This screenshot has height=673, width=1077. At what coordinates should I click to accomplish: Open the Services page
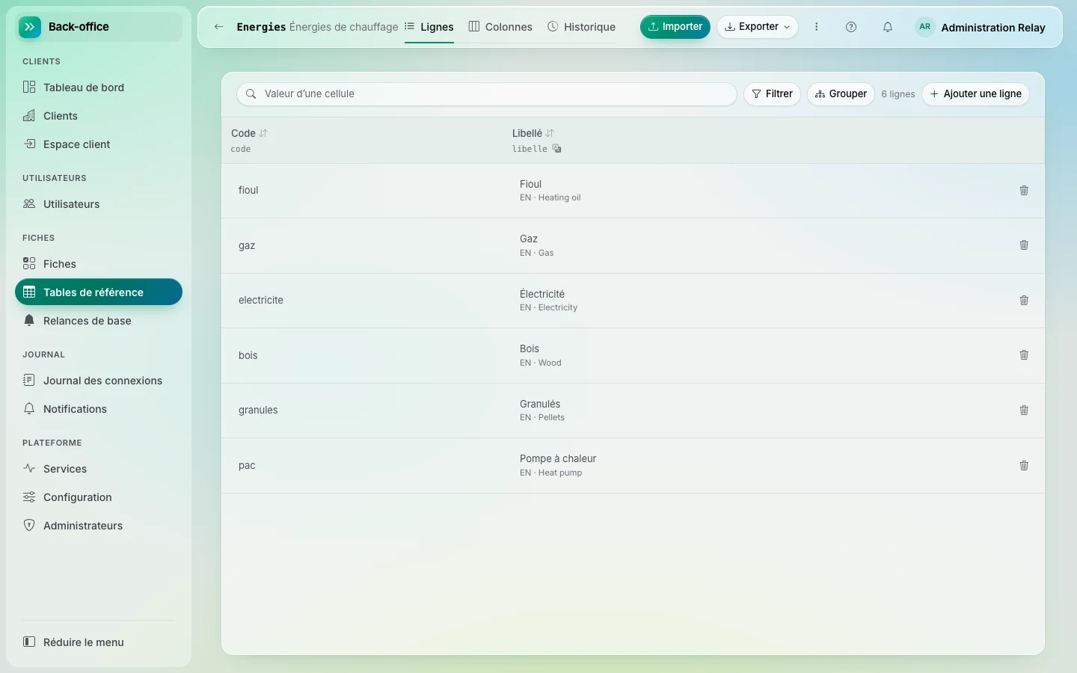pos(99,469)
